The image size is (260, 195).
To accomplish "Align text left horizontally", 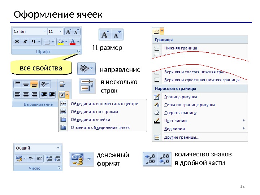I will [18, 95].
